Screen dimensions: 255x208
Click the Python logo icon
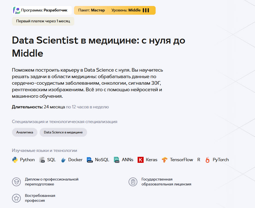tap(15, 160)
